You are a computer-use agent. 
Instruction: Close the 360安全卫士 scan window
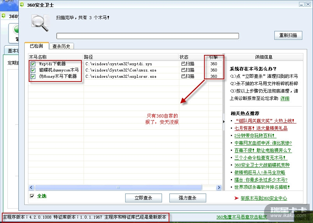point(308,4)
